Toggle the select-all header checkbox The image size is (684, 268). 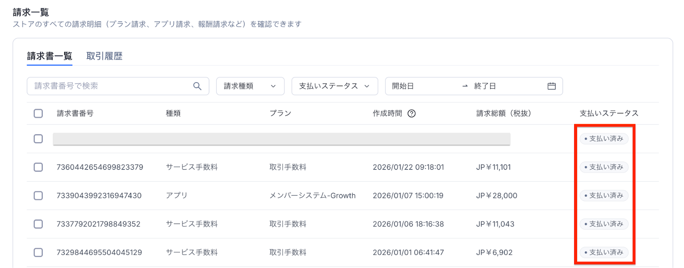[x=38, y=113]
